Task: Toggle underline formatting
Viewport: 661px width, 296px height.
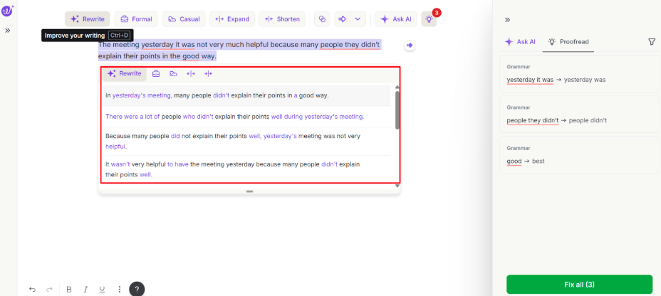Action: (102, 289)
